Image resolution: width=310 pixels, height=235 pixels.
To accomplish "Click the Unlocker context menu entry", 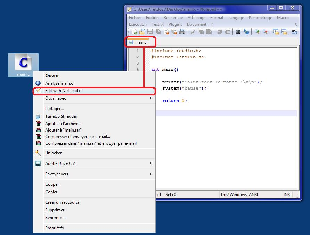I will [94, 153].
